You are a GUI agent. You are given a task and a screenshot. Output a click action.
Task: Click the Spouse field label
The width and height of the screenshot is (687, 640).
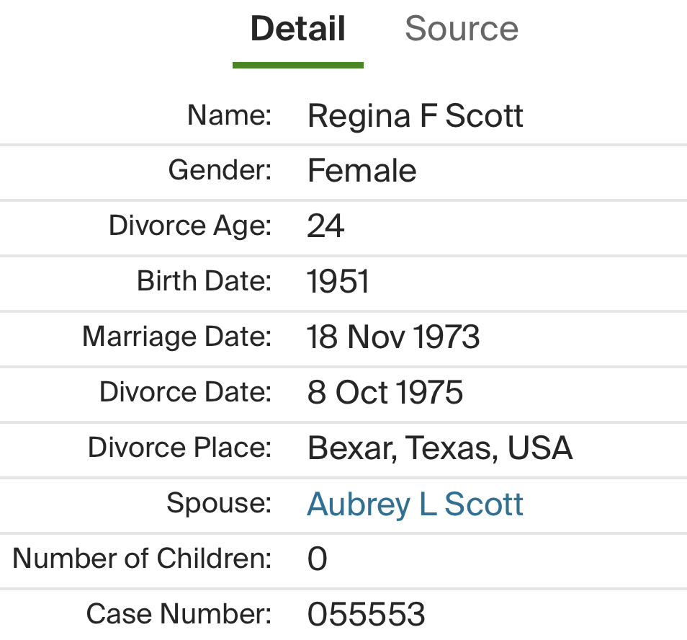pos(219,503)
